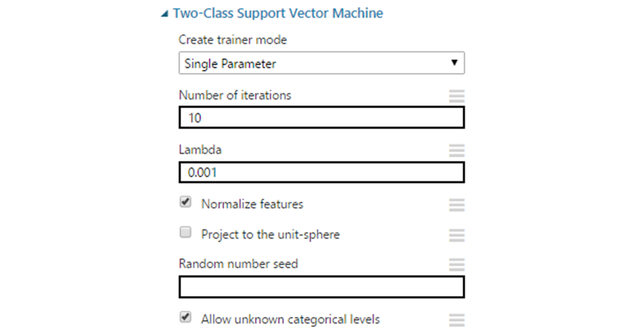Click the 'Lambda' label text

[x=200, y=150]
